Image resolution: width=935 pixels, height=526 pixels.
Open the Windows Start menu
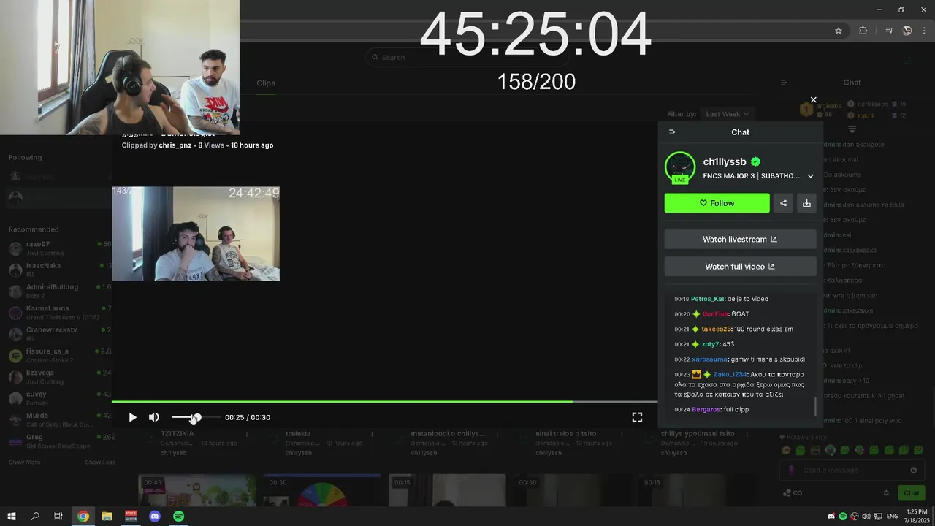click(x=12, y=517)
